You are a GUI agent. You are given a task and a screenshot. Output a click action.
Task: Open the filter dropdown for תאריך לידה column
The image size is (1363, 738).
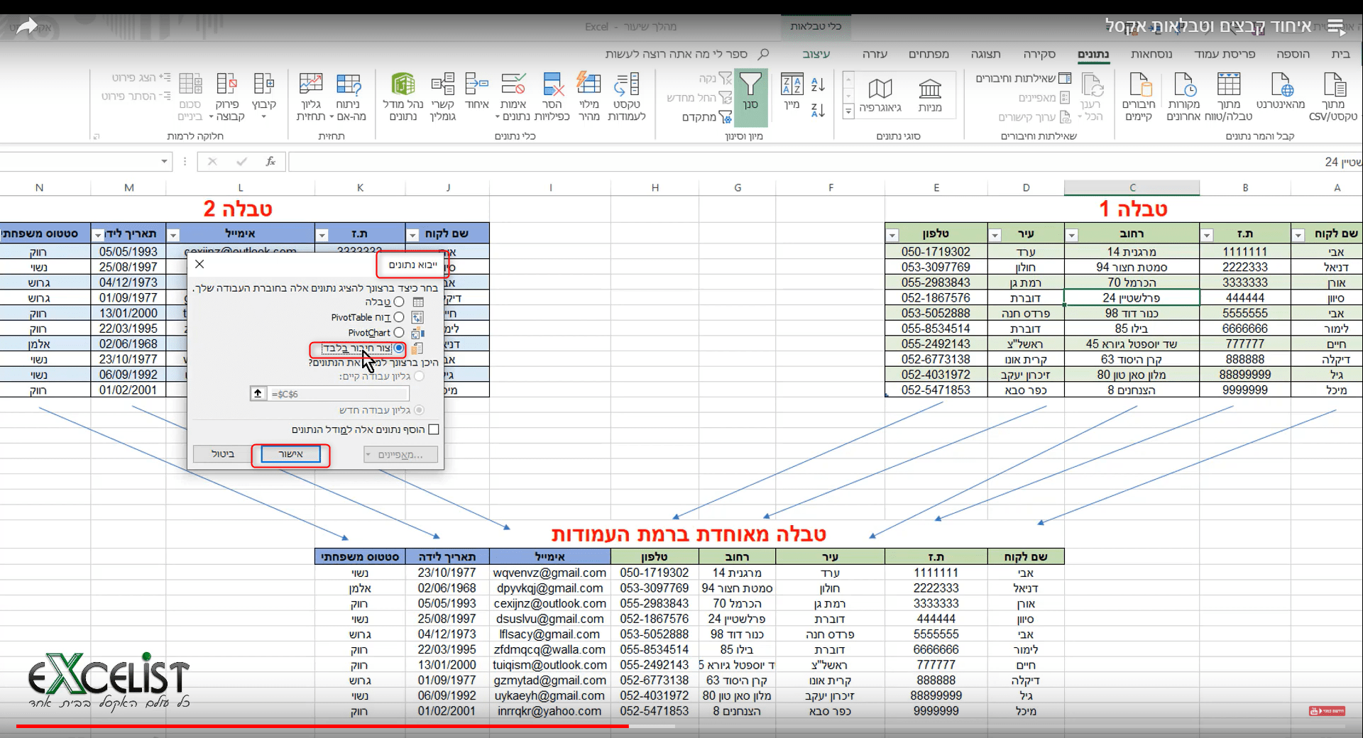click(x=98, y=235)
